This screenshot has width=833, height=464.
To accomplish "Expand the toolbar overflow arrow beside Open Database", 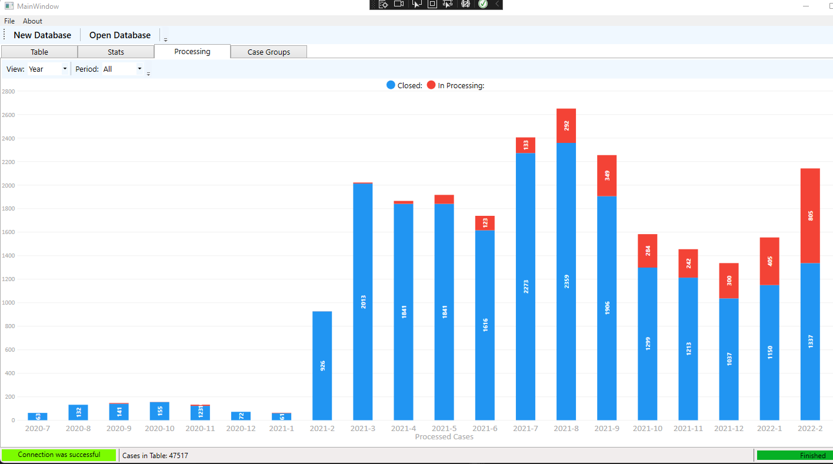I will (x=165, y=39).
